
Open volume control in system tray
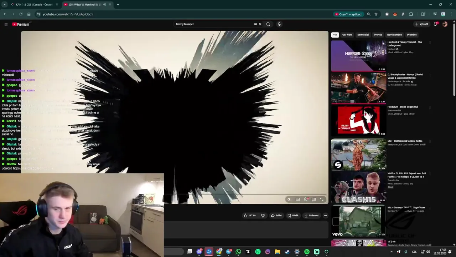click(x=428, y=252)
